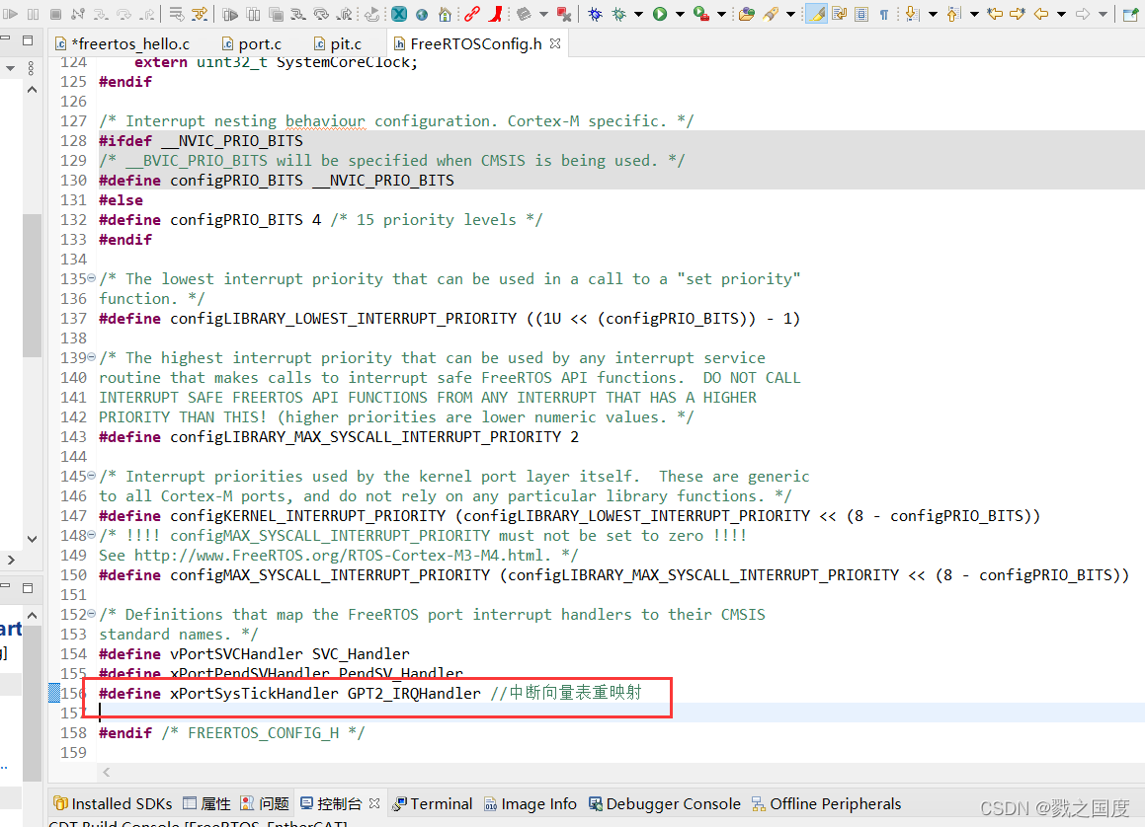
Task: Open the Back navigation history dropdown
Action: 1061,14
